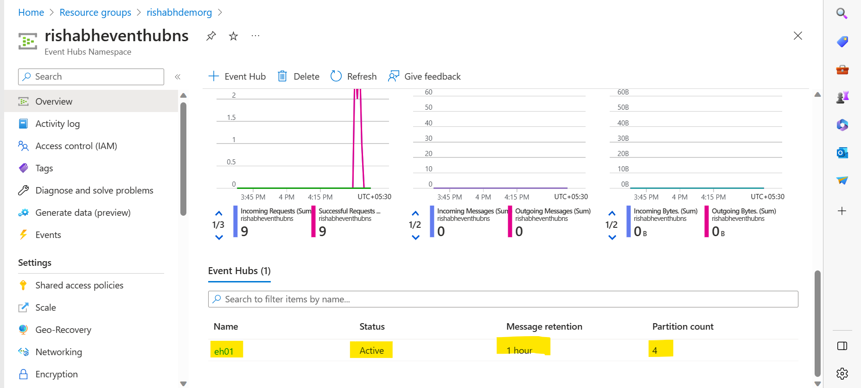The width and height of the screenshot is (861, 388).
Task: Add a sidebar app with plus
Action: click(842, 211)
